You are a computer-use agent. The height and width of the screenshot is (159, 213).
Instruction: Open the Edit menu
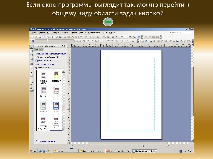click(x=42, y=33)
